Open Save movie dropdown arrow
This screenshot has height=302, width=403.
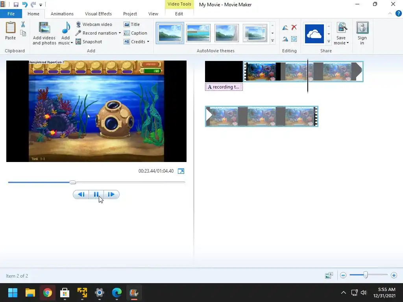(348, 43)
